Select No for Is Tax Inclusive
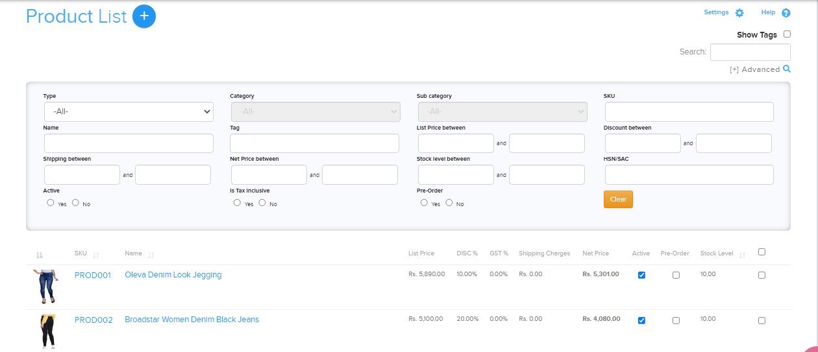This screenshot has width=818, height=352. (x=262, y=202)
